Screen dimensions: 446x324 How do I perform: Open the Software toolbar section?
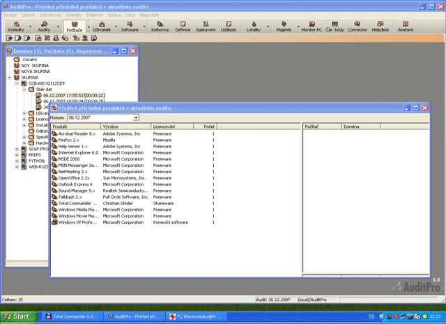tap(130, 26)
